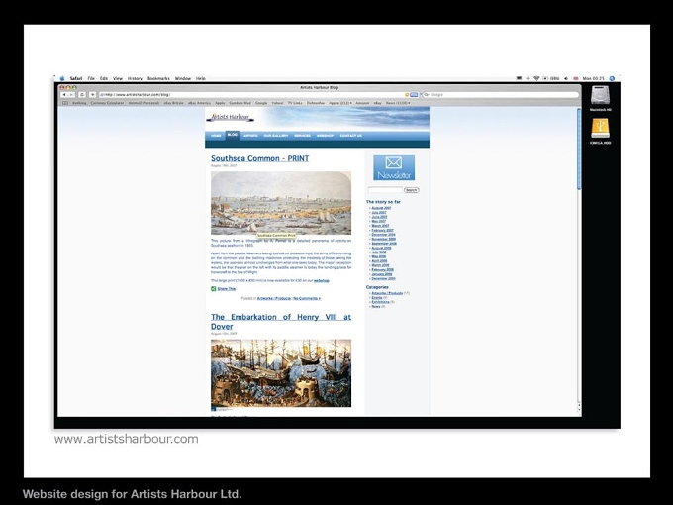Click the Wi-Fi status icon in menu bar
673x505 pixels.
[536, 78]
